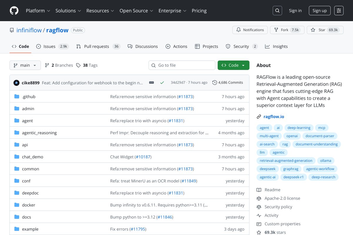The height and width of the screenshot is (235, 353).
Task: Click the admin folder icon
Action: click(17, 109)
